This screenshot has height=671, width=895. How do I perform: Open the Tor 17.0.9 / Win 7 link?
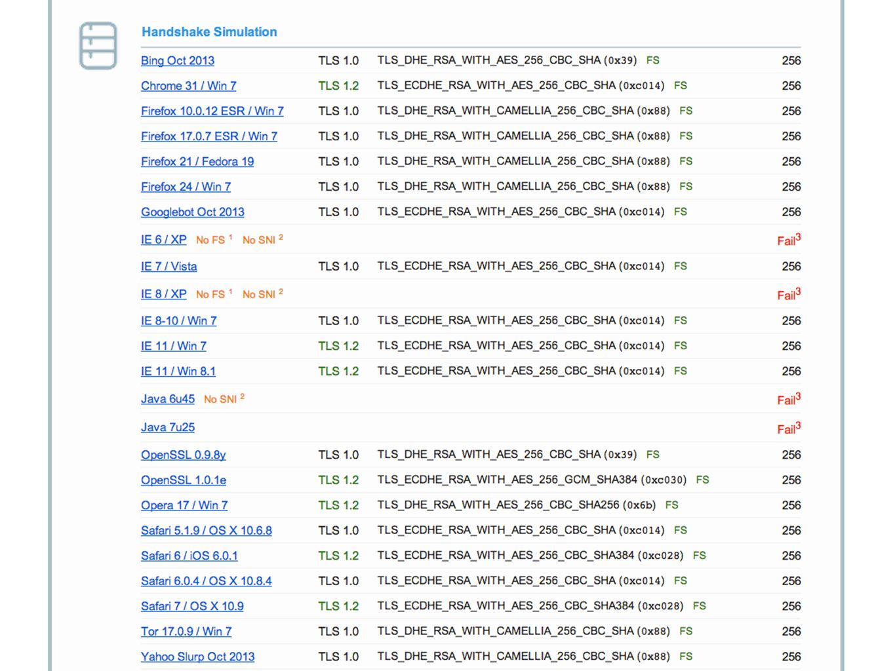(x=186, y=632)
